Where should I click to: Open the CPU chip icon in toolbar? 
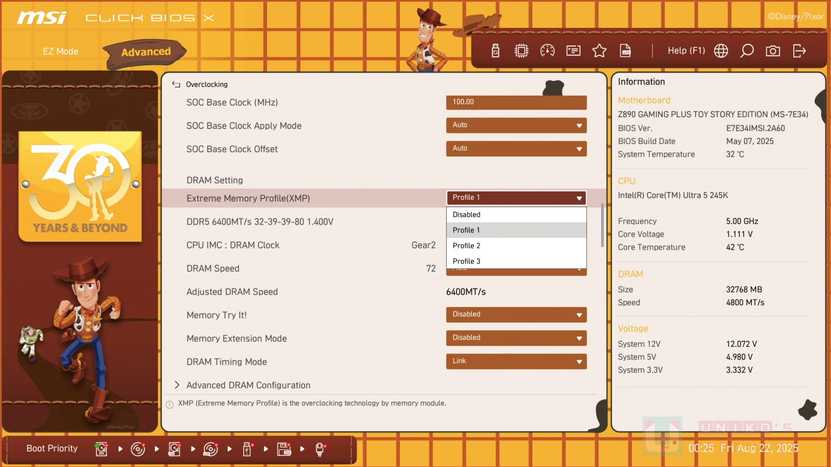pos(521,51)
